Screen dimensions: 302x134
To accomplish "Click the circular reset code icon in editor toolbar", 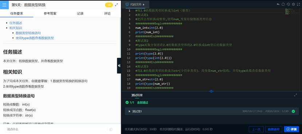I will click(x=283, y=4).
